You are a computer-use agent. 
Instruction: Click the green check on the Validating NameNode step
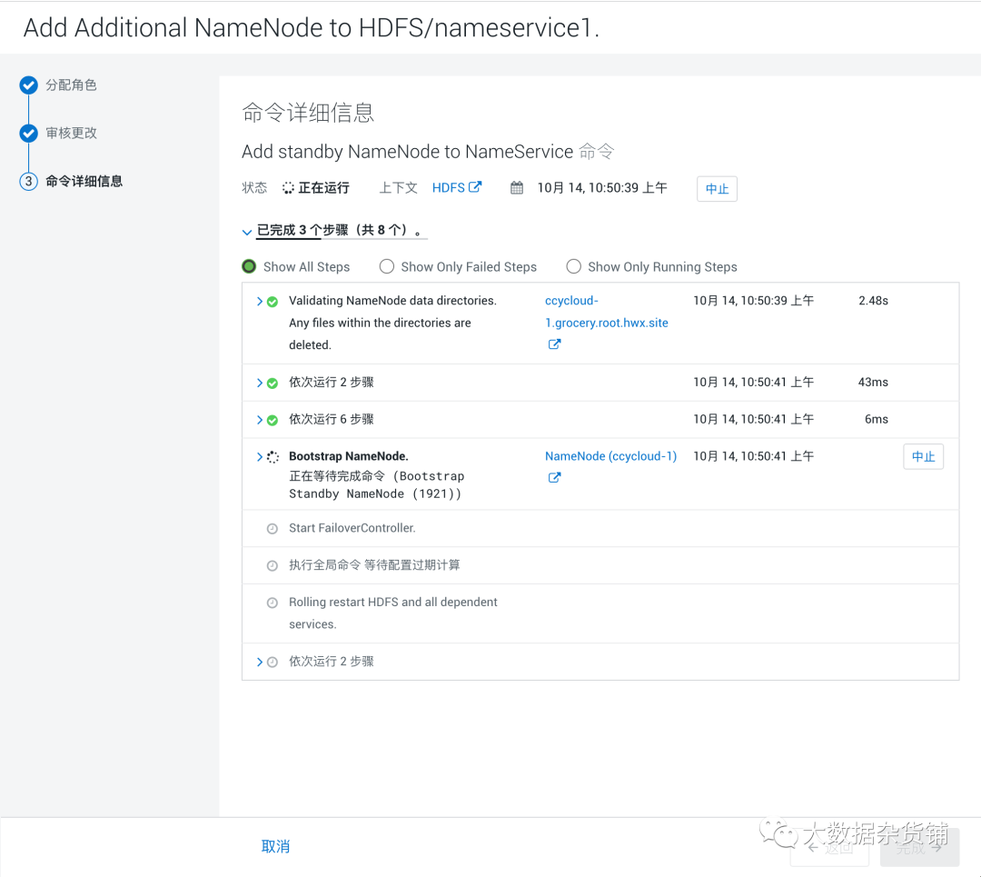point(272,302)
